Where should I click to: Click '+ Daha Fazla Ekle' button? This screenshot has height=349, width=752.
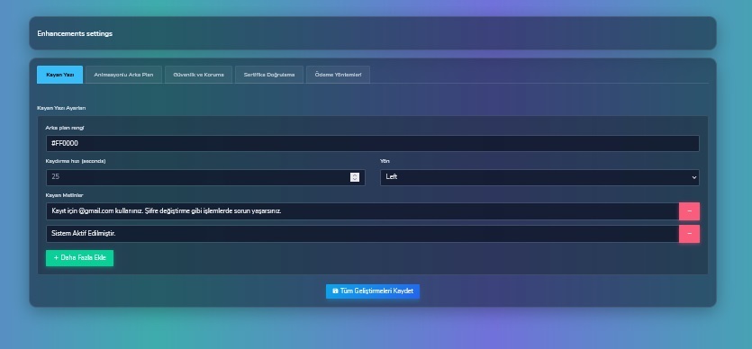(79, 258)
